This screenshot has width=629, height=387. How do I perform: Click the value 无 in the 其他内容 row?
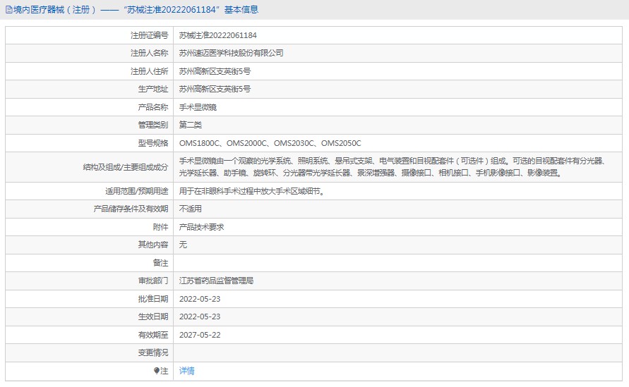point(183,245)
